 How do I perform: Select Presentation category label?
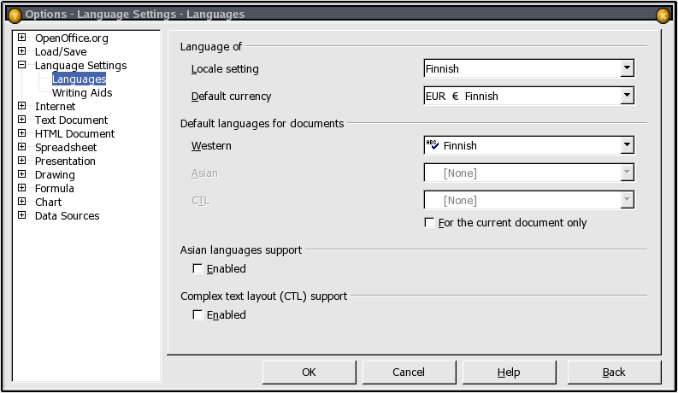[x=65, y=161]
